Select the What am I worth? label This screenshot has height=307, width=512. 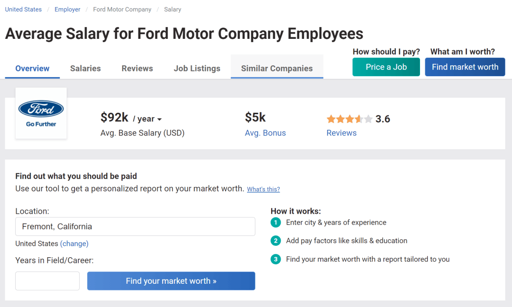[x=462, y=52]
